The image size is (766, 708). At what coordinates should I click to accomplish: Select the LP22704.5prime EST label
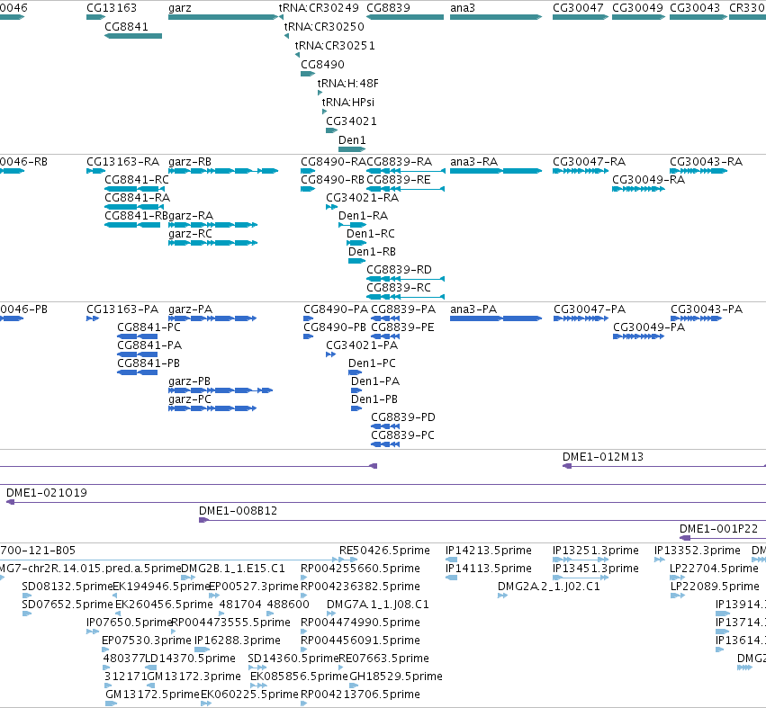coord(714,569)
